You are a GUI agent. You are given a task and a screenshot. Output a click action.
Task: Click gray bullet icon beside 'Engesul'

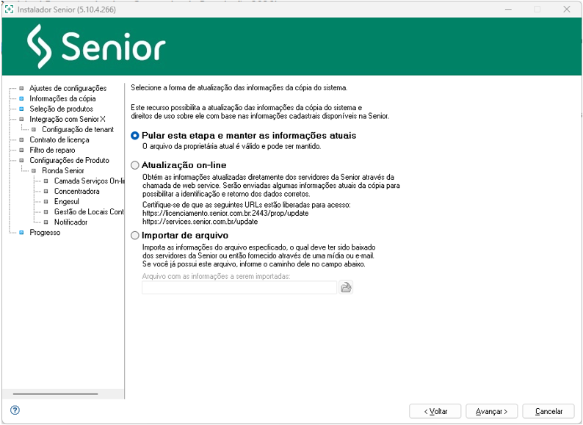click(x=46, y=202)
